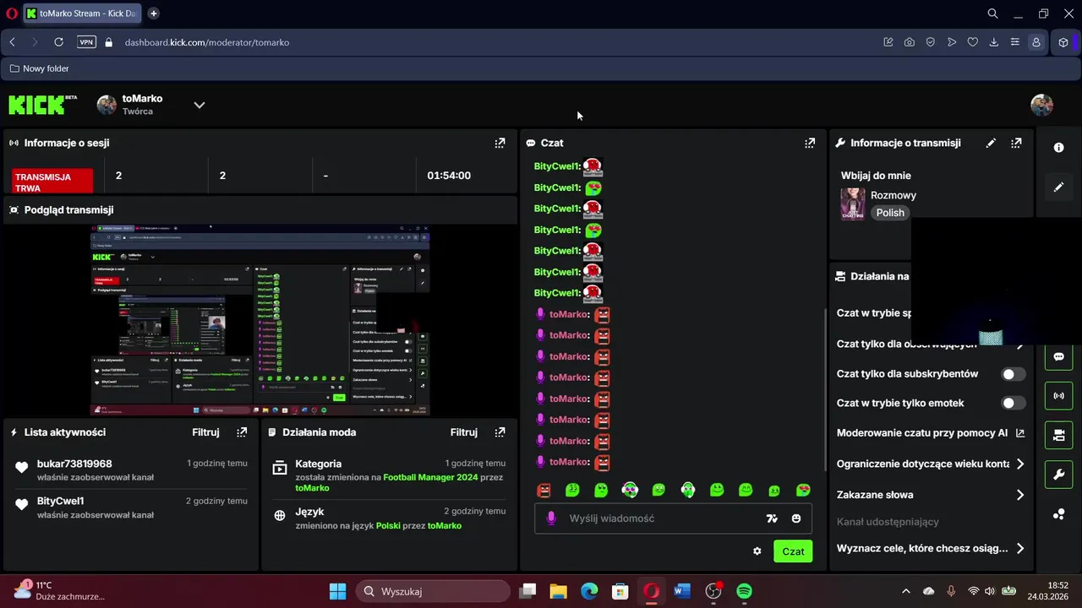Viewport: 1082px width, 608px height.
Task: Click the chat panel scrollbar
Action: point(825,388)
